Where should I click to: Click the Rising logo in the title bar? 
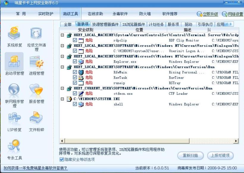click(x=6, y=3)
